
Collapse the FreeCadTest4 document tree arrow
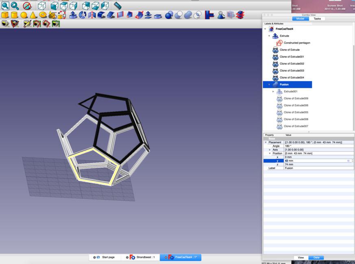[265, 29]
